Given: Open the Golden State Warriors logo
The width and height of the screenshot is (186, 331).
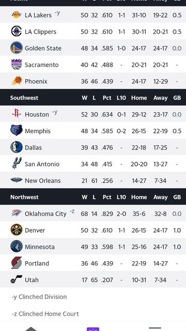Looking at the screenshot, I should point(17,48).
